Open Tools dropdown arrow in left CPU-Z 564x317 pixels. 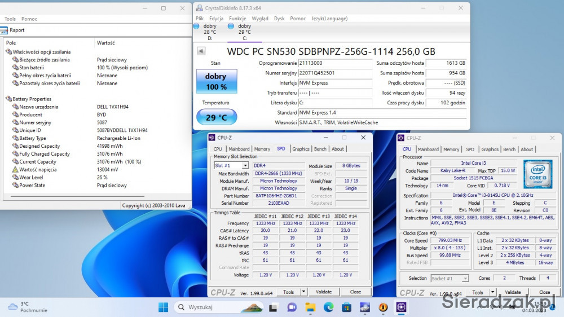coord(303,292)
